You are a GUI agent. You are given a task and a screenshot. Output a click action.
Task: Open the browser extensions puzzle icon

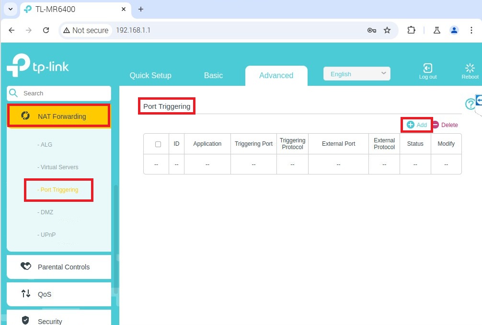411,30
